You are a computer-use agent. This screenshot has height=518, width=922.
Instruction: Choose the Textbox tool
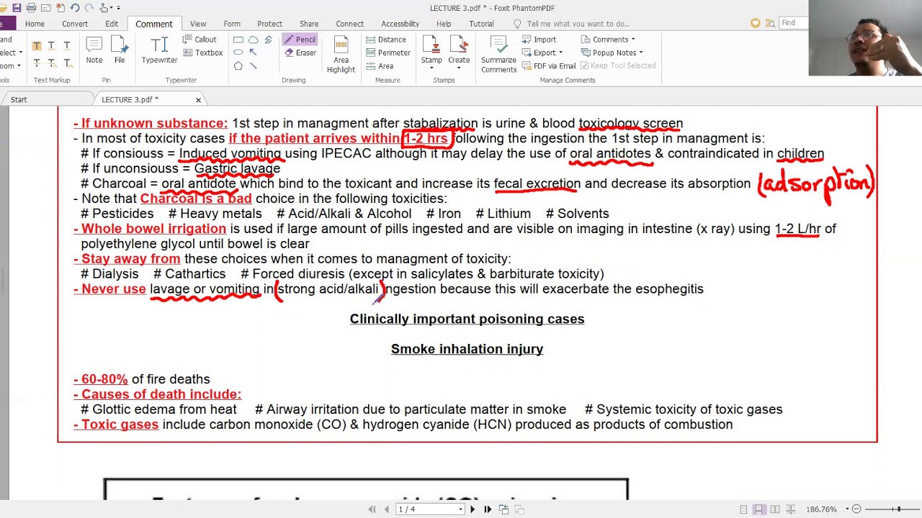(x=203, y=53)
